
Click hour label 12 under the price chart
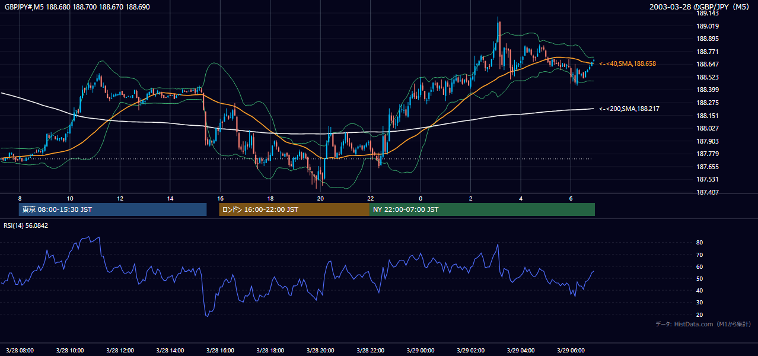(120, 198)
